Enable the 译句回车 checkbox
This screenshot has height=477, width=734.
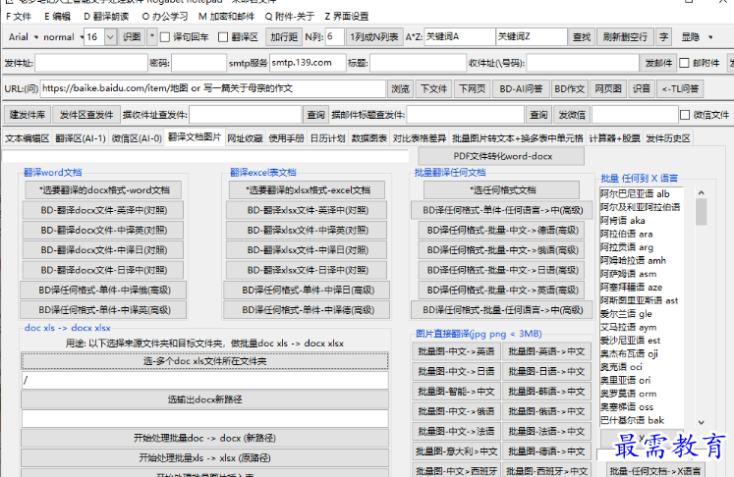coord(165,37)
